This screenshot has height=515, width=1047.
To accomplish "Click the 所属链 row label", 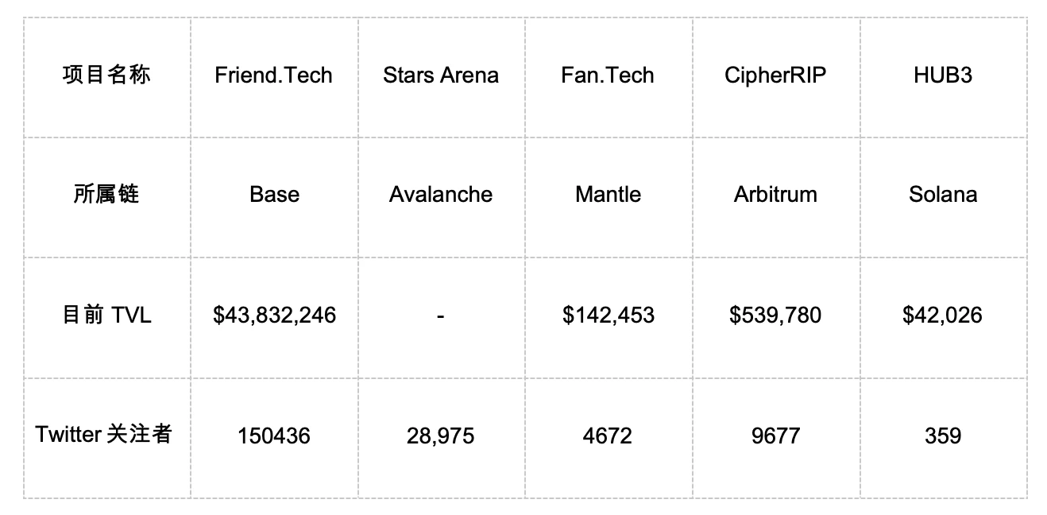I will tap(106, 195).
